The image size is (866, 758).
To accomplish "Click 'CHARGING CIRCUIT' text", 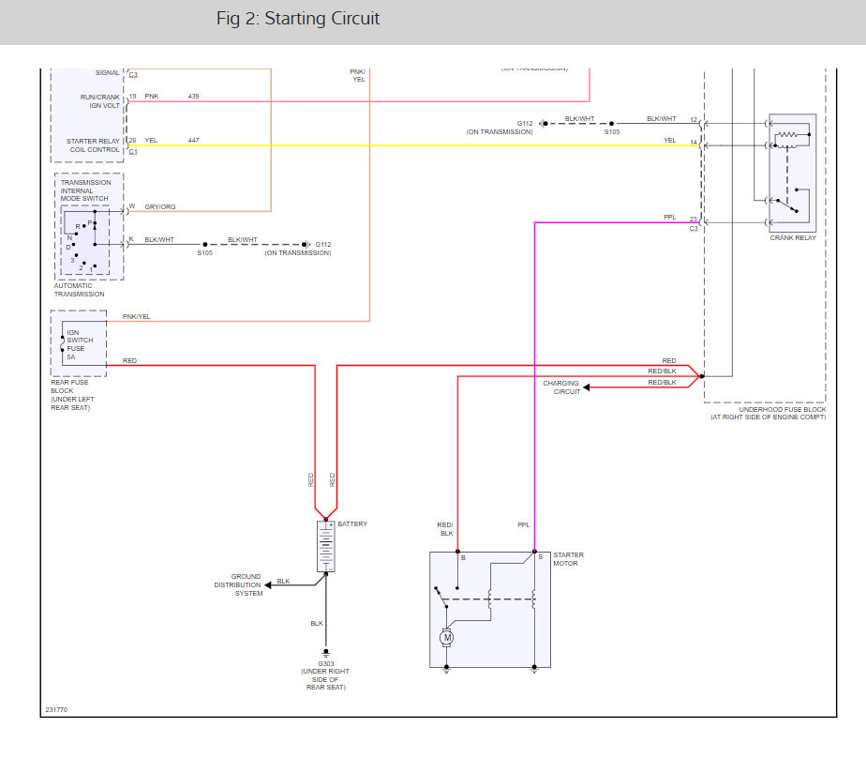I will pyautogui.click(x=561, y=387).
